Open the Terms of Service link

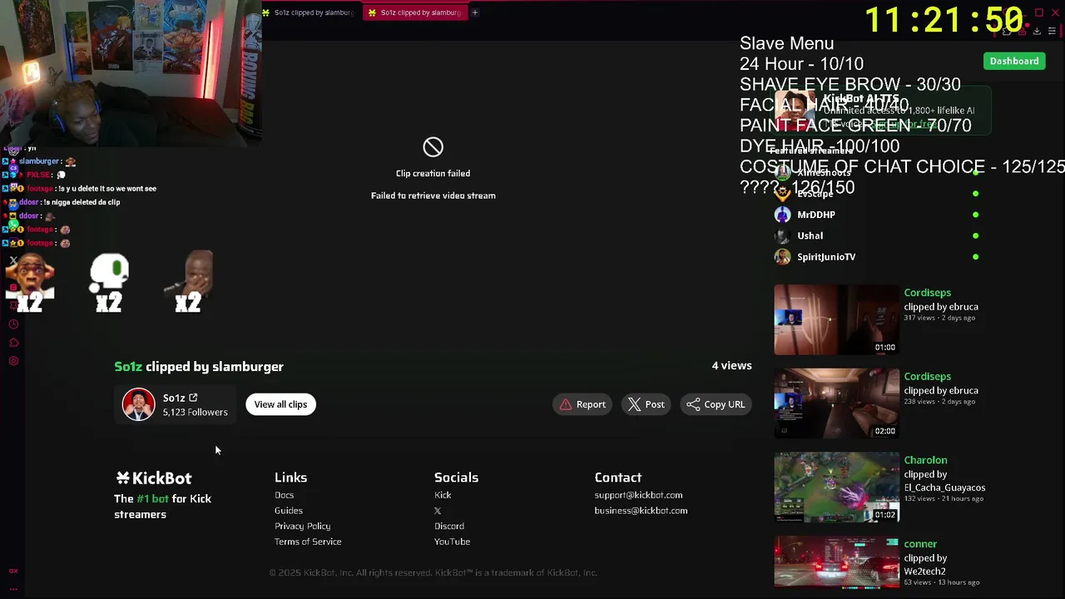pos(308,542)
